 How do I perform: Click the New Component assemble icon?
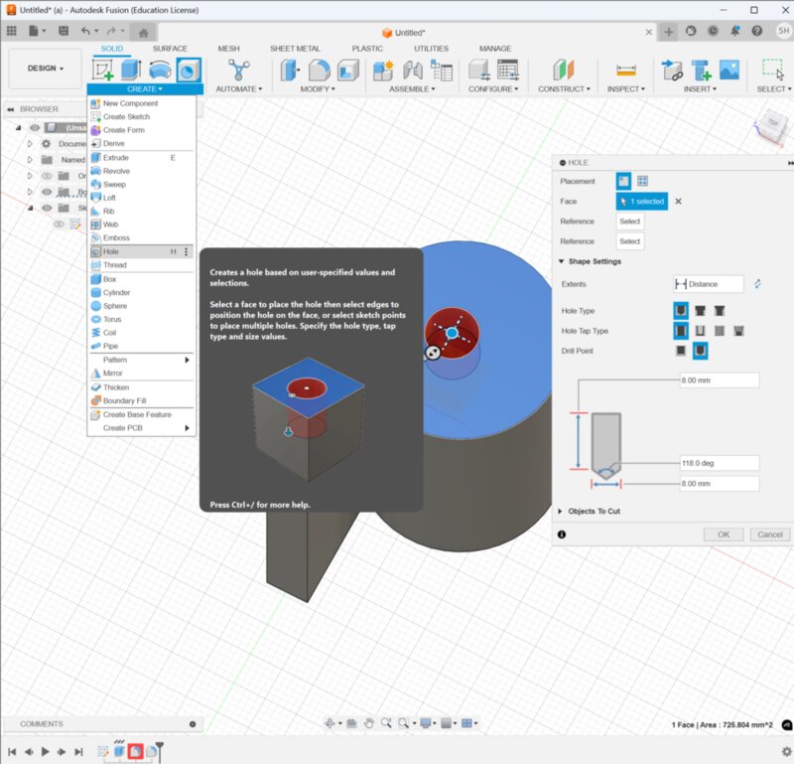[x=383, y=70]
